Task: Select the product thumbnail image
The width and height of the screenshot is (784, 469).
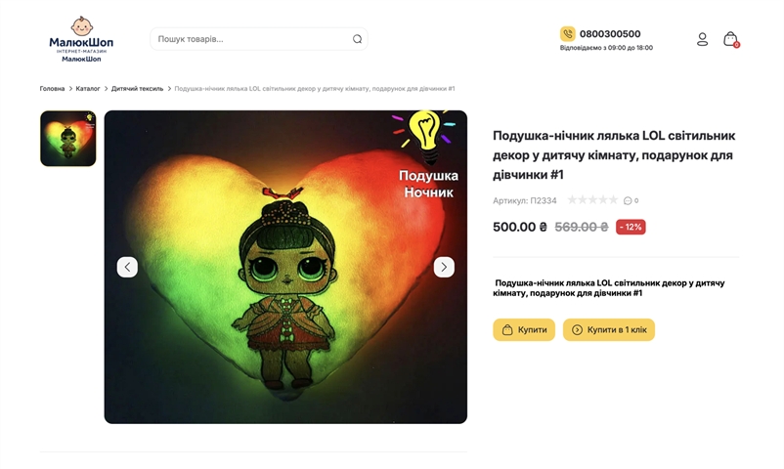Action: coord(67,138)
